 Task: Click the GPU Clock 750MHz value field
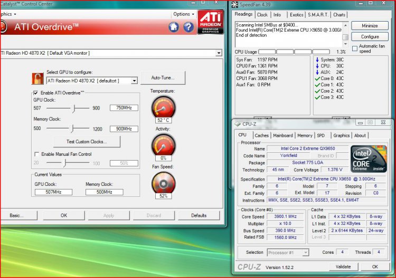pyautogui.click(x=124, y=108)
